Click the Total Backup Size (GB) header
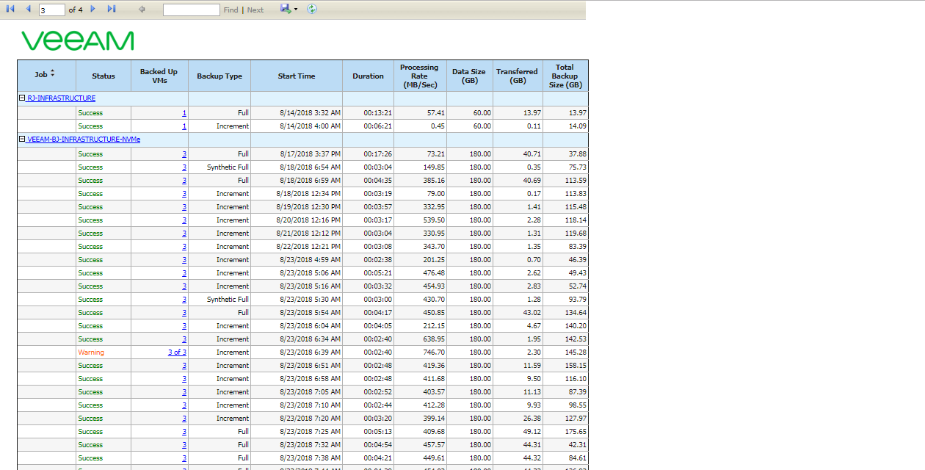The image size is (925, 470). (x=565, y=76)
